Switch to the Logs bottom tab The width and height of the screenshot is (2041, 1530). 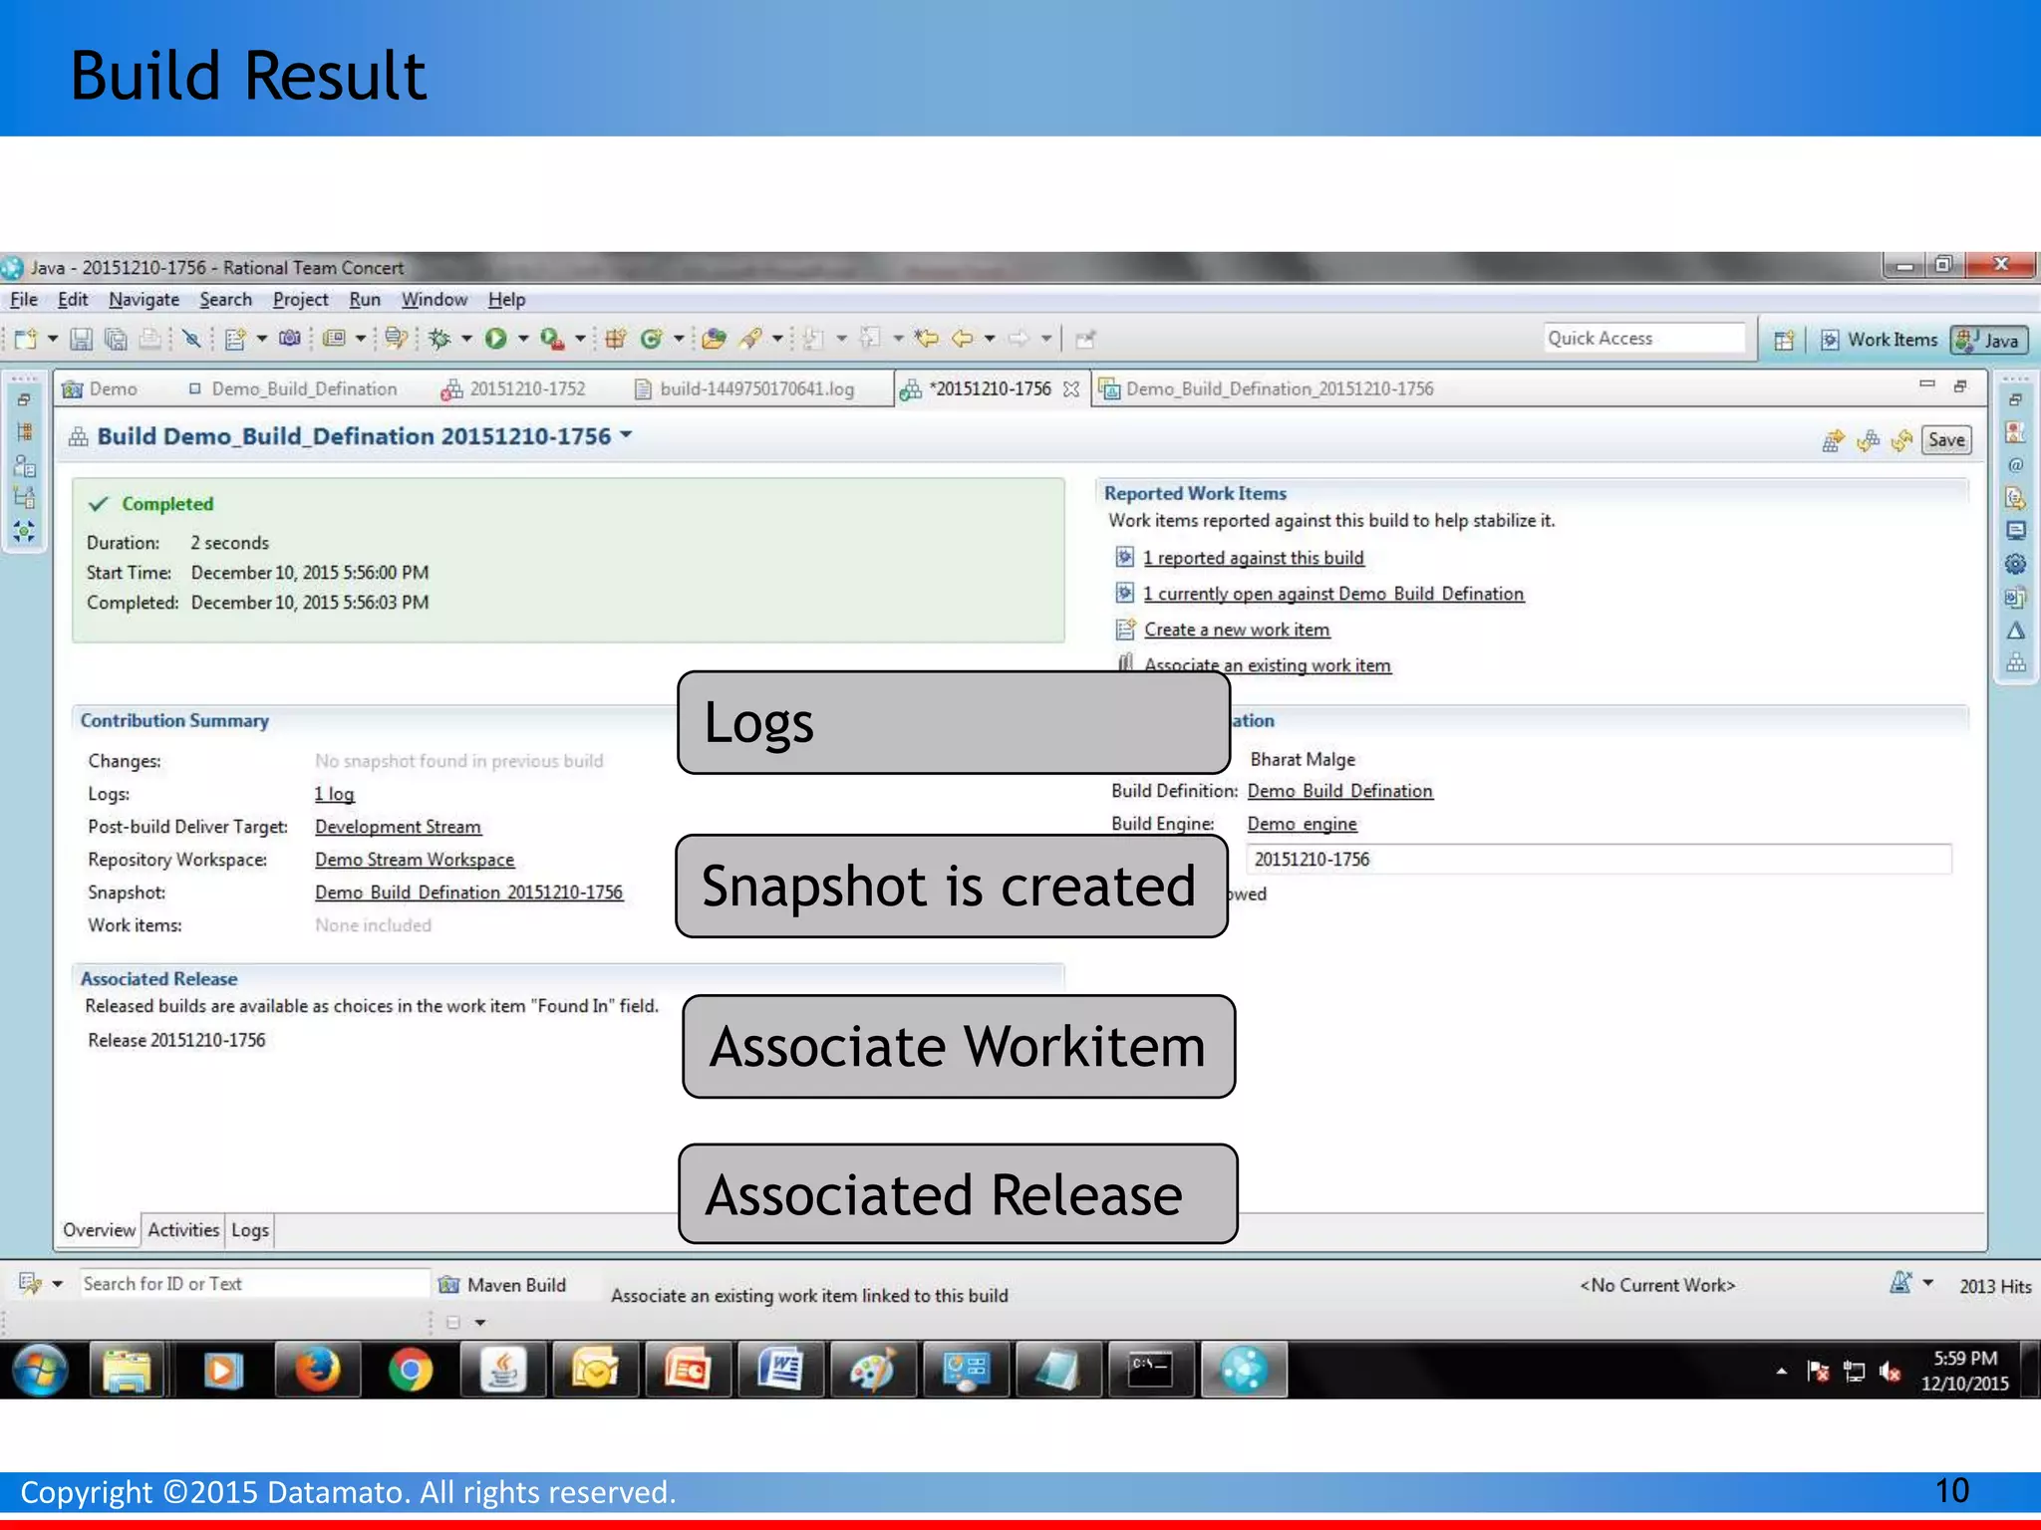click(250, 1231)
